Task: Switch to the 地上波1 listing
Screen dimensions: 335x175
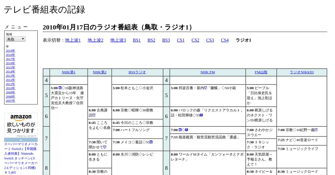Action: (73, 40)
